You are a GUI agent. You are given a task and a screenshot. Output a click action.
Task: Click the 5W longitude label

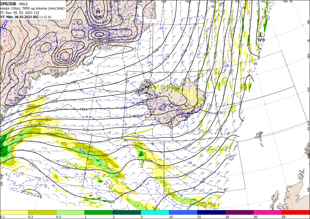click(x=237, y=2)
